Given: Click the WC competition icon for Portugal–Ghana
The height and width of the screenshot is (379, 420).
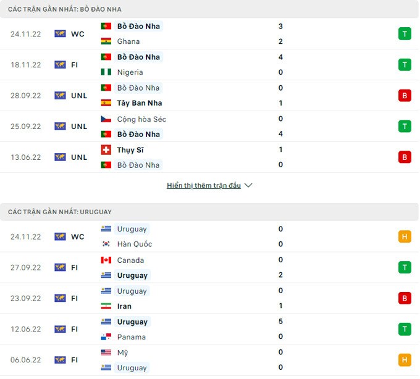Looking at the screenshot, I should click(60, 34).
